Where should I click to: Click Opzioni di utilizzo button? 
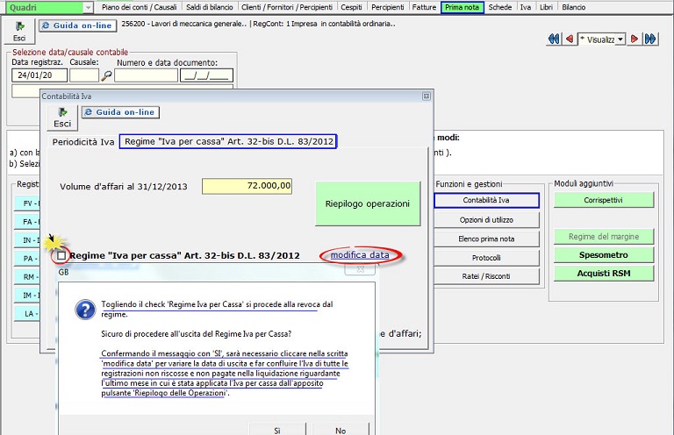pyautogui.click(x=486, y=220)
